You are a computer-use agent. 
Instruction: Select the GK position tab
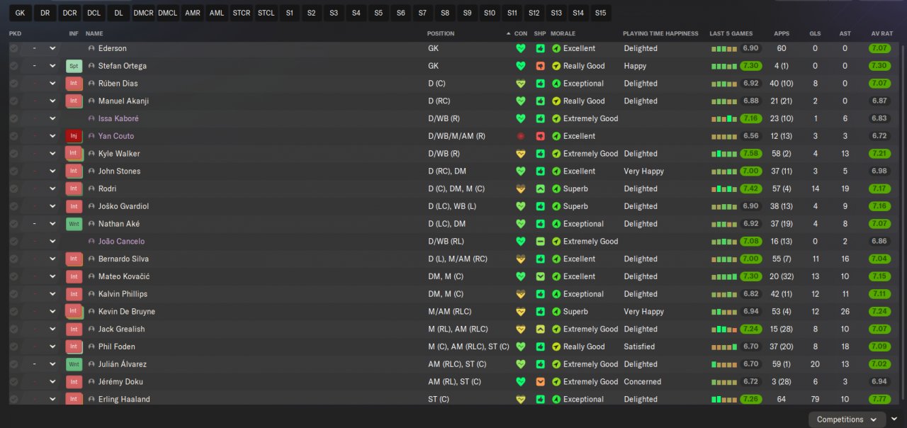[20, 13]
